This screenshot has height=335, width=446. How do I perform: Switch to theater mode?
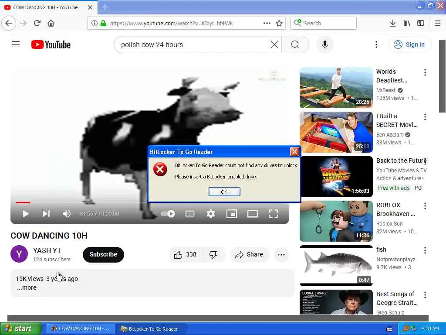(252, 214)
